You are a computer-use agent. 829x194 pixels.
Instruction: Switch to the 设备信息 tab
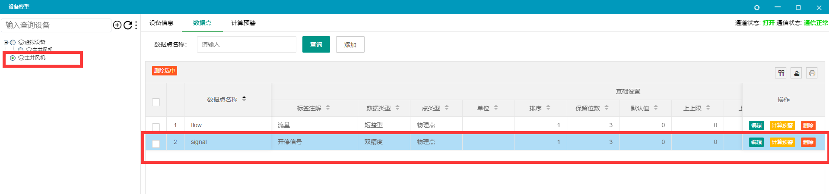[161, 23]
